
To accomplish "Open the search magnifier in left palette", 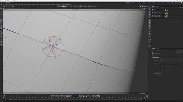I will (x=1, y=8).
